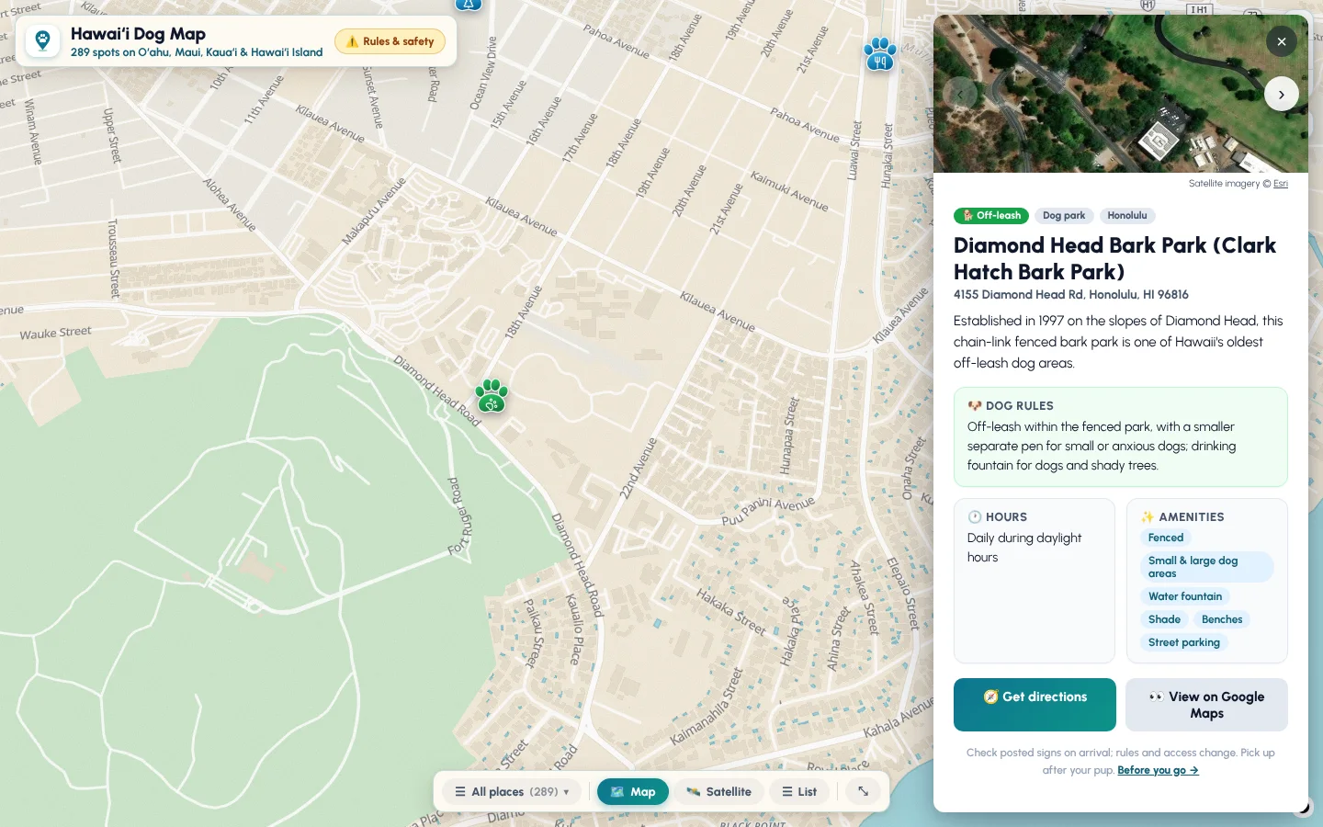
Task: Open the Esri imagery credit link
Action: click(1280, 184)
